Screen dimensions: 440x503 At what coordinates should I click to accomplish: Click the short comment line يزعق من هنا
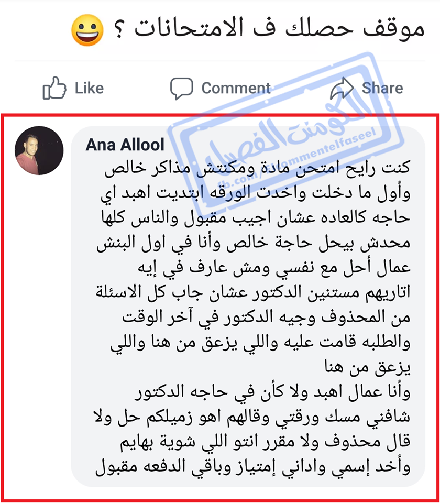coord(368,367)
